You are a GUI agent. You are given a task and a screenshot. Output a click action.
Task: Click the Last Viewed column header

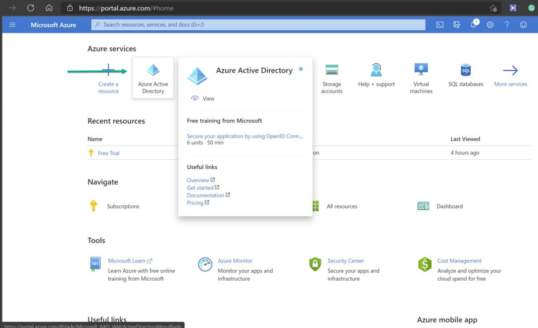click(465, 139)
